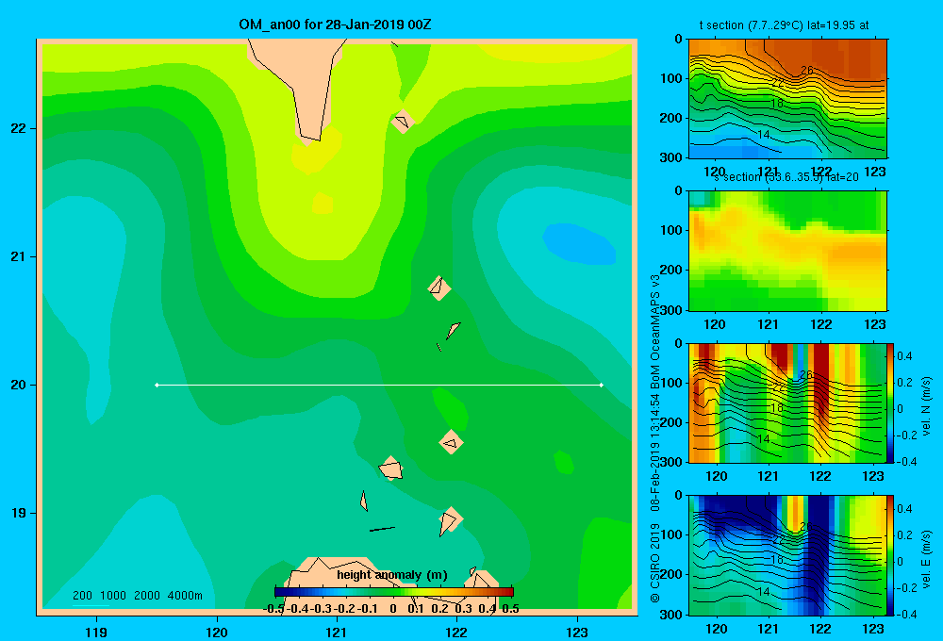Click latitude label 19 on main map axis
943x641 pixels.
click(x=19, y=513)
